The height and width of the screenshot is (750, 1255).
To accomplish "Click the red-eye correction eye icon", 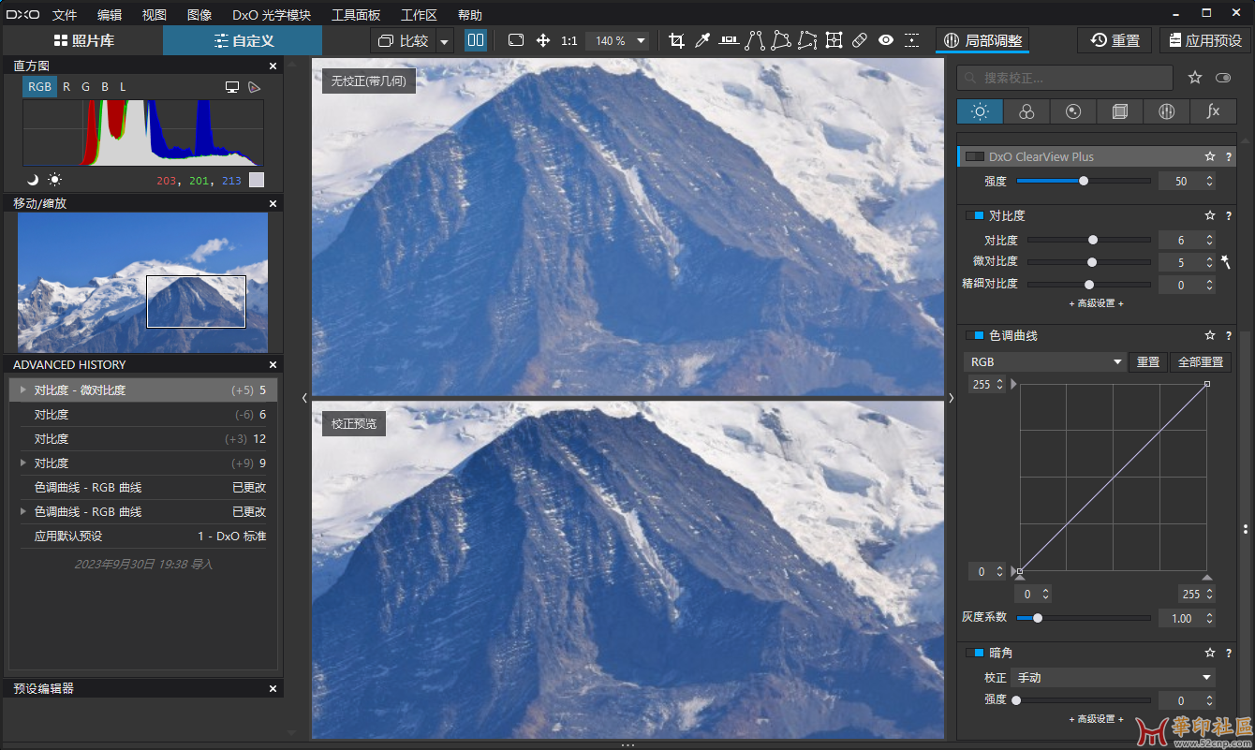I will (x=886, y=40).
